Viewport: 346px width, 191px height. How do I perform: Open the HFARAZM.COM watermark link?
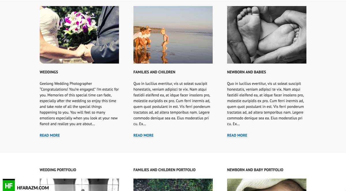(x=33, y=188)
